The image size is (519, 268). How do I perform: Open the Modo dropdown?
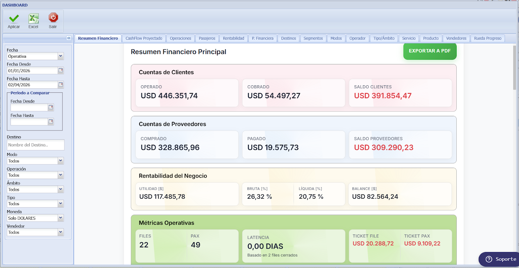click(x=61, y=161)
